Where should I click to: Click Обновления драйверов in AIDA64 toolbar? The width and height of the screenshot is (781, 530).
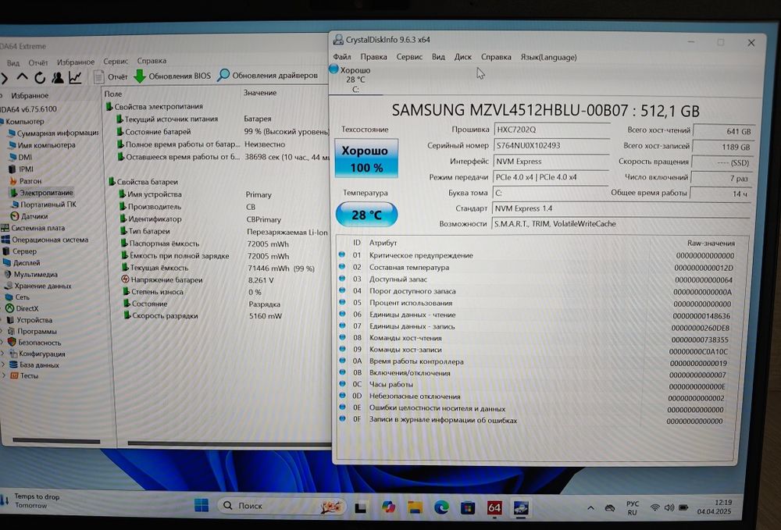click(267, 75)
